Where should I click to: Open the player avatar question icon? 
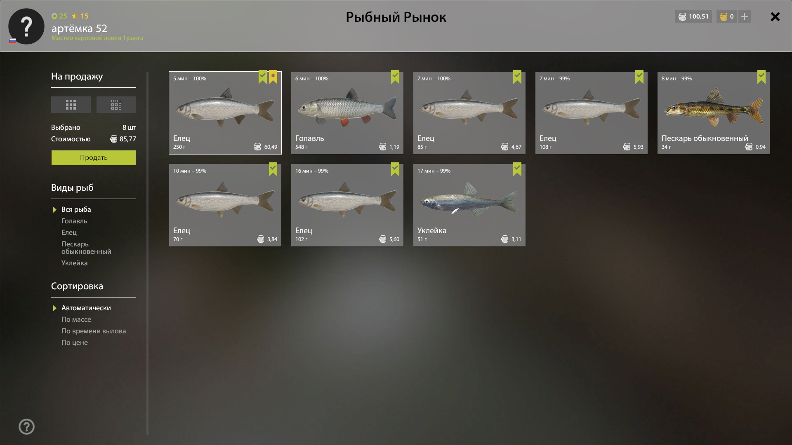pyautogui.click(x=26, y=26)
